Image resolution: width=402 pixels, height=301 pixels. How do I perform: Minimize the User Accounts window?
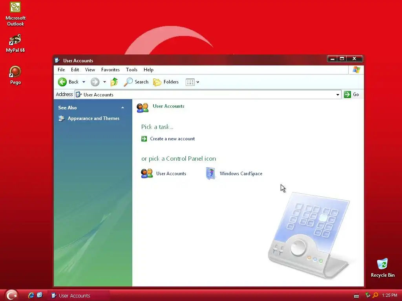click(x=333, y=59)
